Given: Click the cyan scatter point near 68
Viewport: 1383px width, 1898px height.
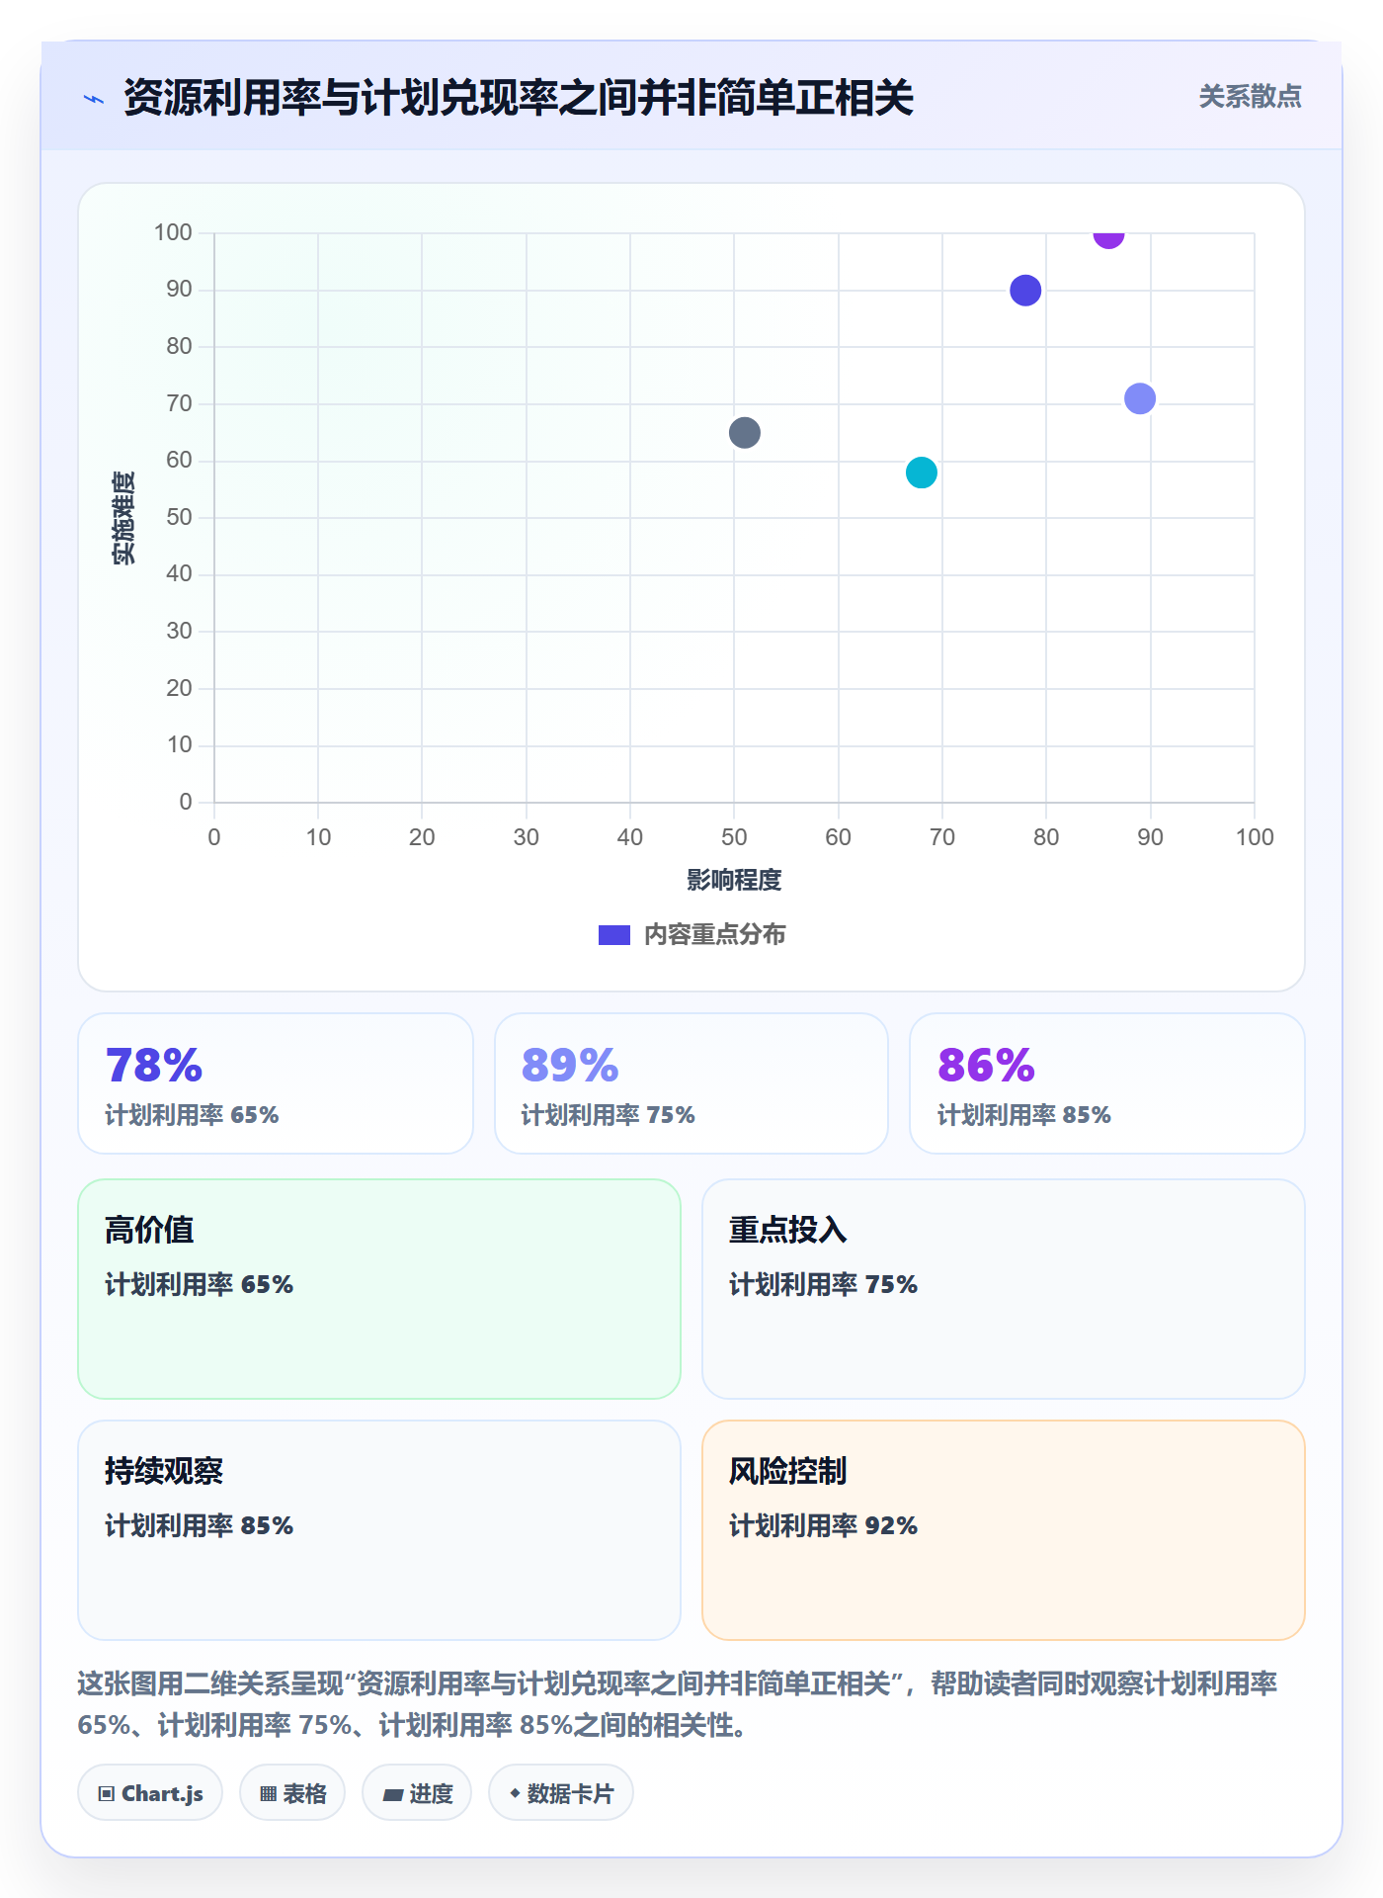Looking at the screenshot, I should (922, 473).
